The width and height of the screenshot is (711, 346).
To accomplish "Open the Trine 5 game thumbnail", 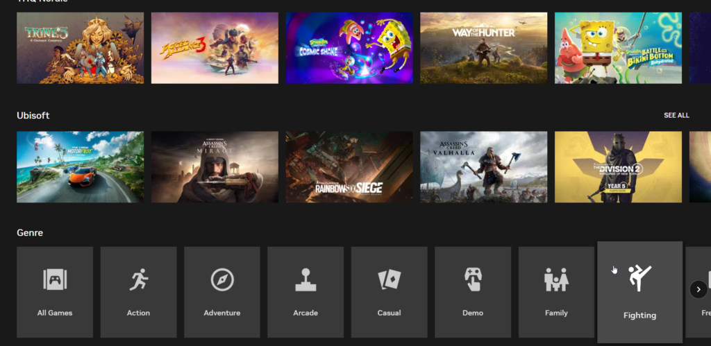I will click(x=81, y=48).
